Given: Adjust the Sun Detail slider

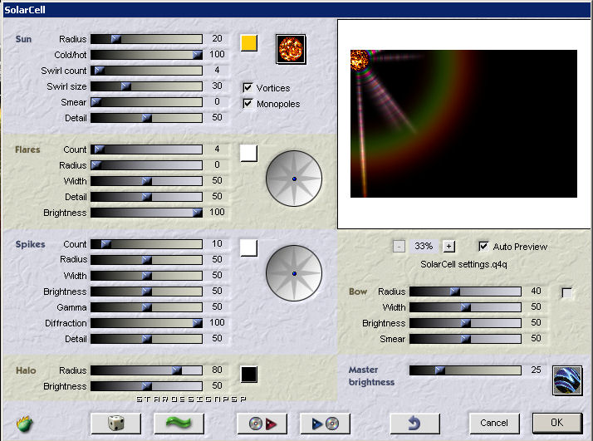Looking at the screenshot, I should 146,118.
